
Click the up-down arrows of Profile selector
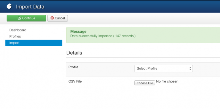click(x=190, y=69)
